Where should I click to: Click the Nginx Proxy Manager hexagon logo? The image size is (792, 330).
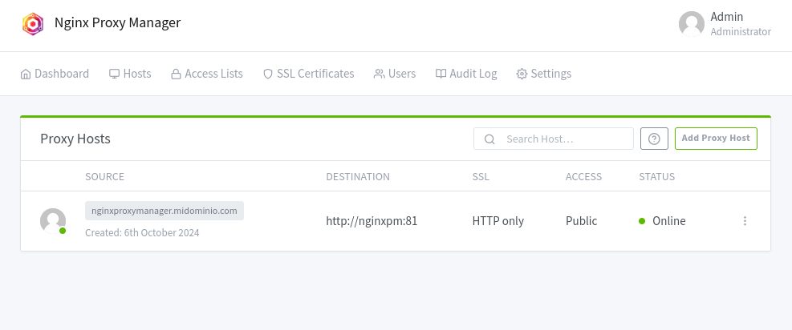coord(33,23)
